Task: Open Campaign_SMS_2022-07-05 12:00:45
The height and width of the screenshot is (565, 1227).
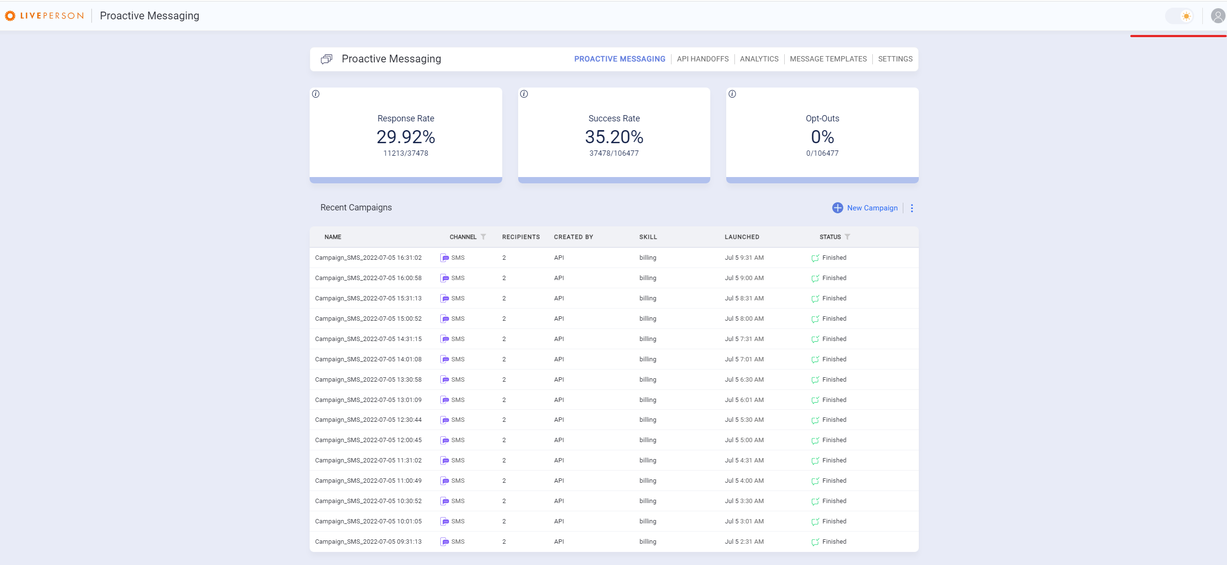Action: tap(368, 440)
